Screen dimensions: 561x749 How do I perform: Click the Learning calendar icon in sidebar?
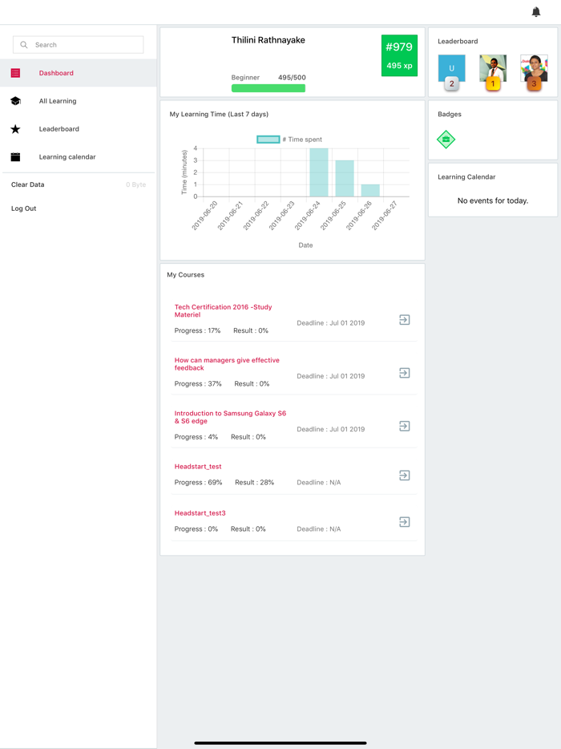tap(15, 156)
